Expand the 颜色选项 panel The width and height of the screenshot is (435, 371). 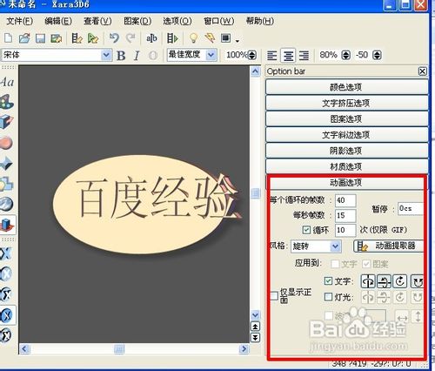[346, 87]
